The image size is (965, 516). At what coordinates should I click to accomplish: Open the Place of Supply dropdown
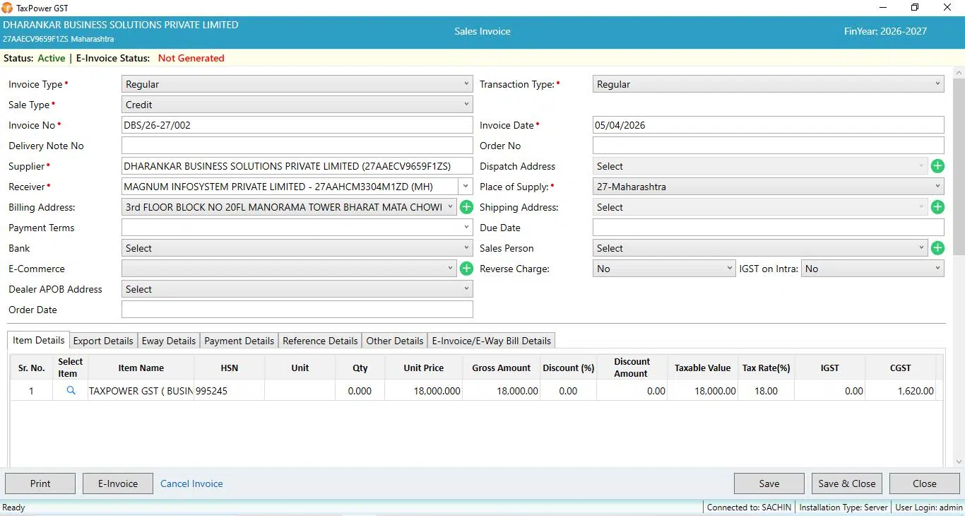(769, 187)
